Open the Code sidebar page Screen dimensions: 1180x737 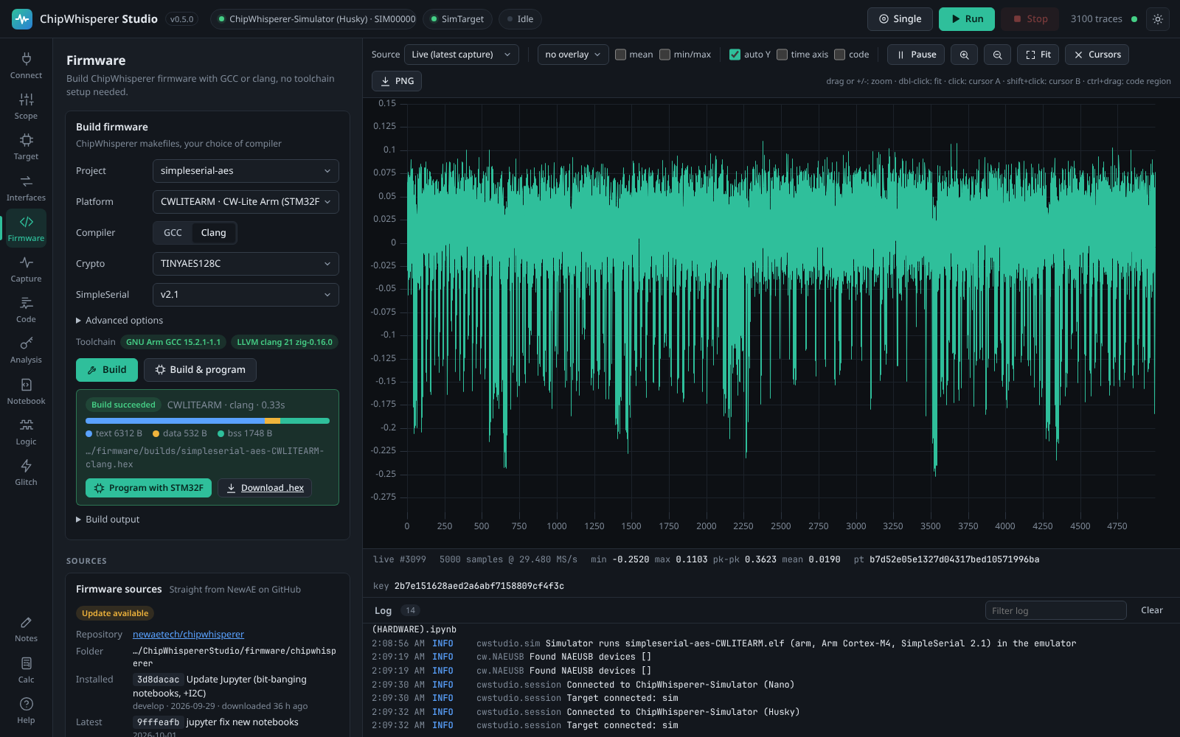[x=26, y=310]
